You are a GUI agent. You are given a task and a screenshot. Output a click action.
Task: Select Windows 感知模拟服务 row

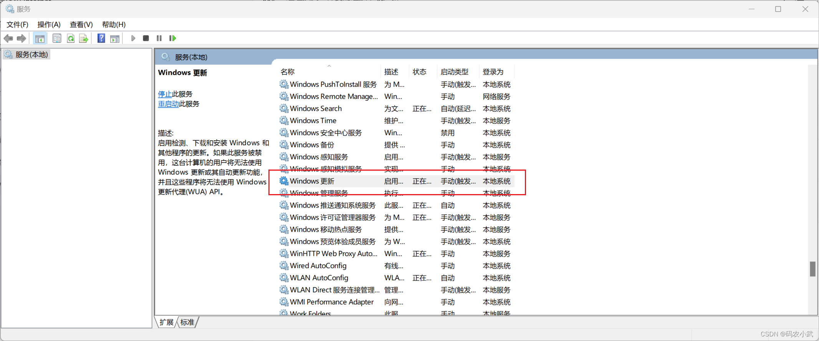[x=397, y=169]
